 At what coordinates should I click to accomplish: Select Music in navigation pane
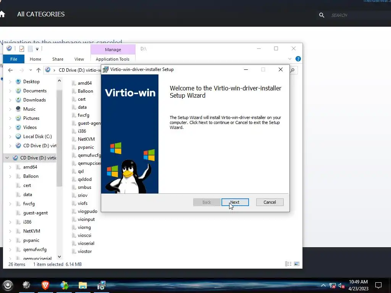point(29,109)
